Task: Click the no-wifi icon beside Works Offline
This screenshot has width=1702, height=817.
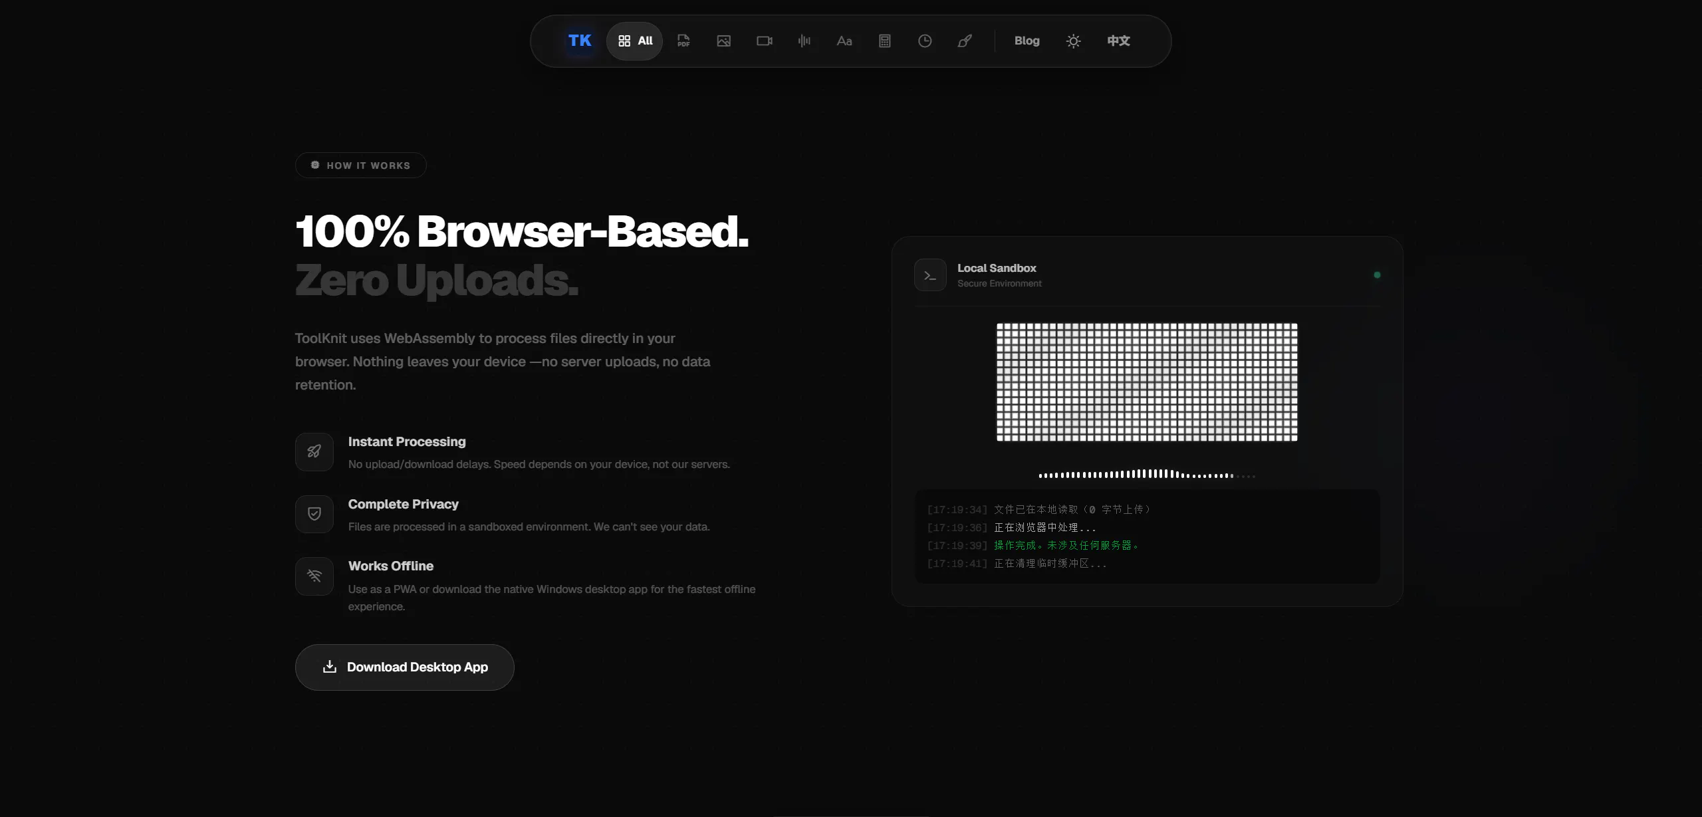Action: [x=314, y=576]
